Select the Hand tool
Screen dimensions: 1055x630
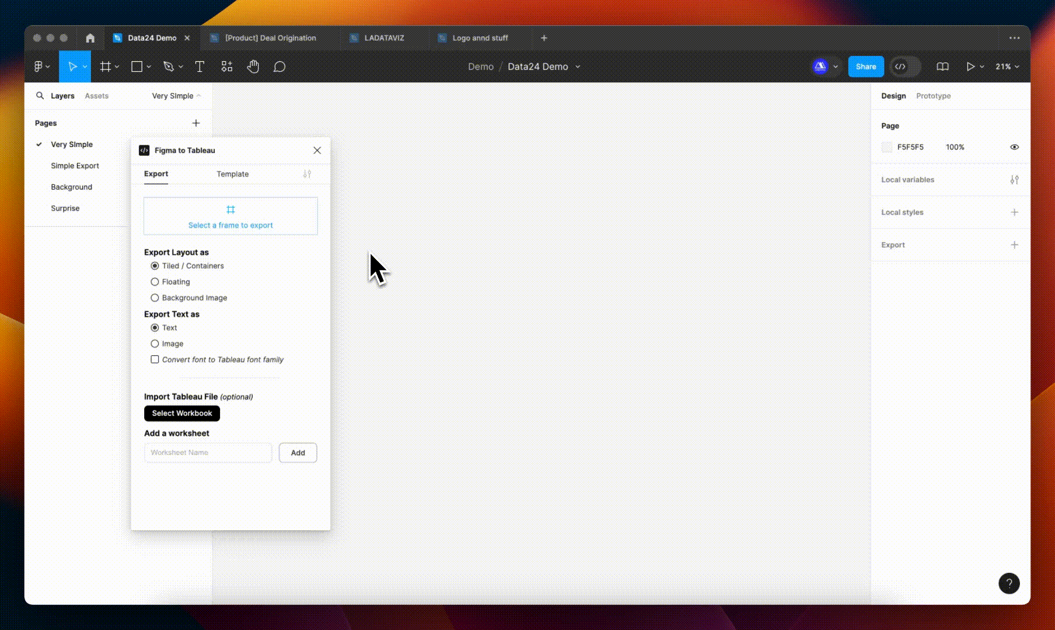tap(253, 66)
